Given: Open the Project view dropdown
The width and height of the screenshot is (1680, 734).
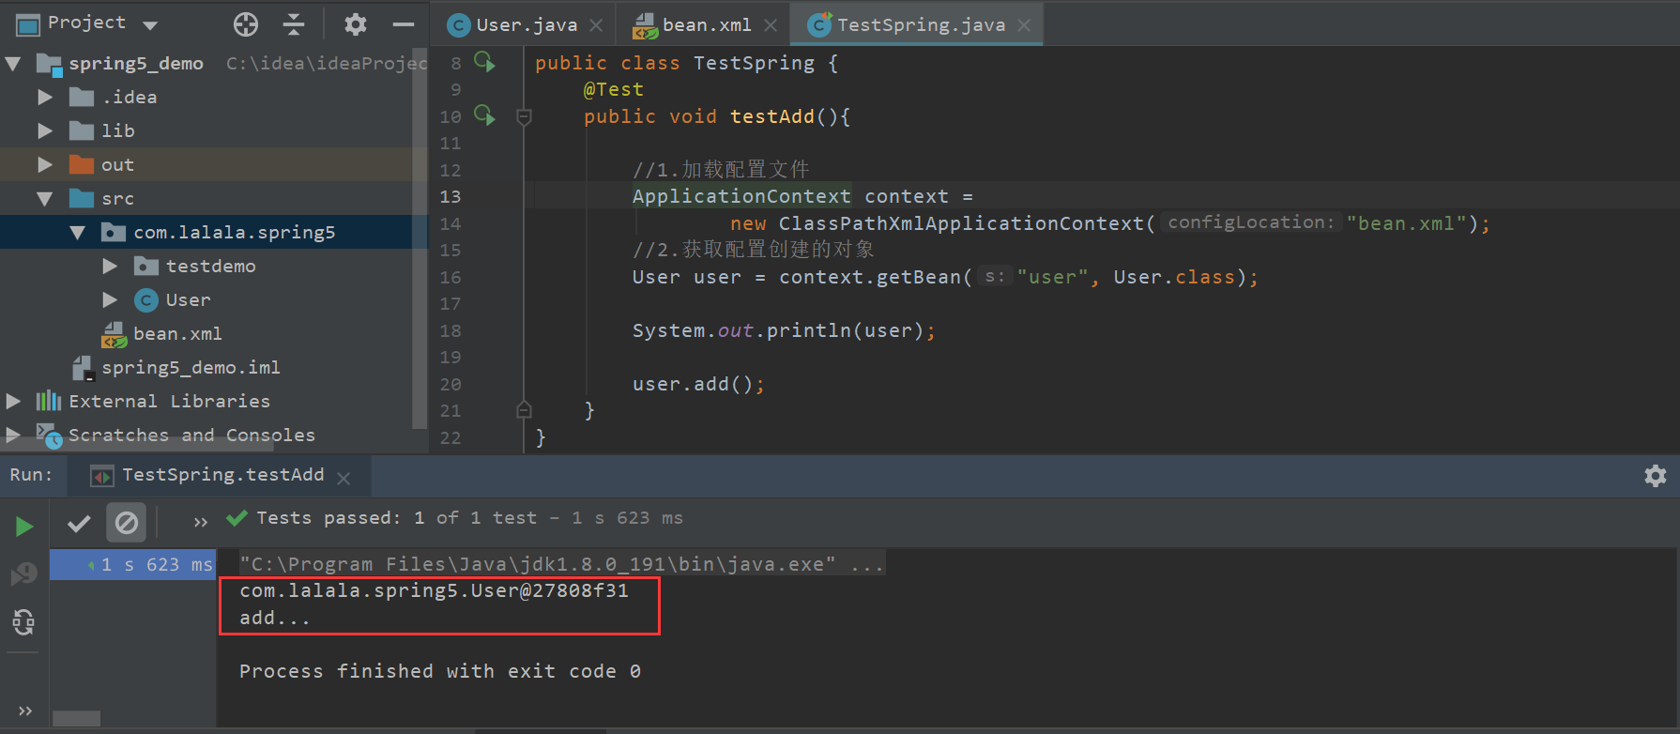Looking at the screenshot, I should click(x=150, y=25).
